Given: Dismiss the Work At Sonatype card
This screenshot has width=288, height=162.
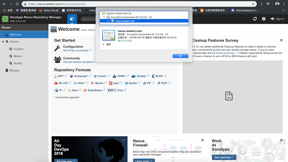Looking at the screenshot, I should (x=281, y=140).
